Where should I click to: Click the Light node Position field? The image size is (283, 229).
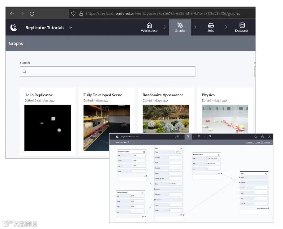pos(175,157)
